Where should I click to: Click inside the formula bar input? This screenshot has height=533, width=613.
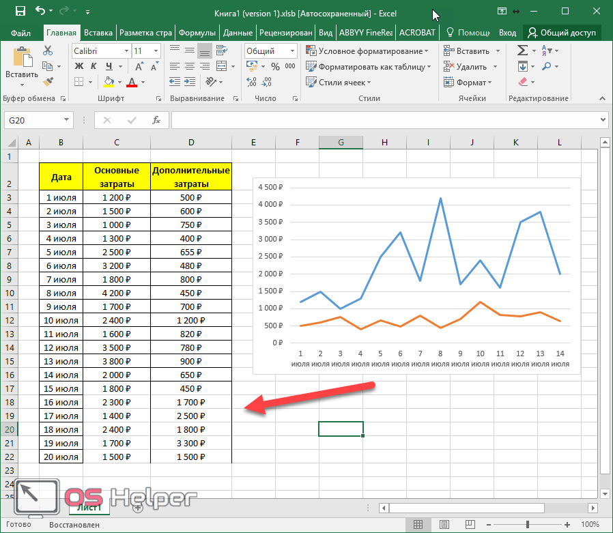point(382,120)
